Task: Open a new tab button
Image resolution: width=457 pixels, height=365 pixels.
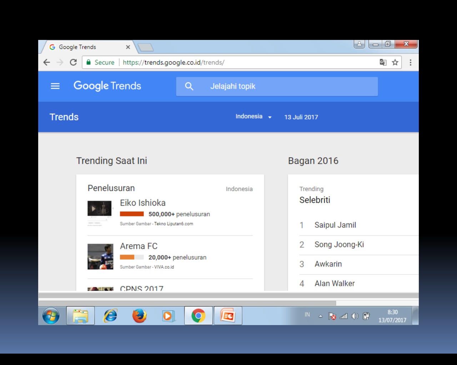Action: pyautogui.click(x=145, y=47)
